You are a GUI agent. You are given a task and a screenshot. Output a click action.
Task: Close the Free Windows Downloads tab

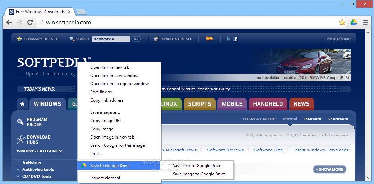click(69, 12)
